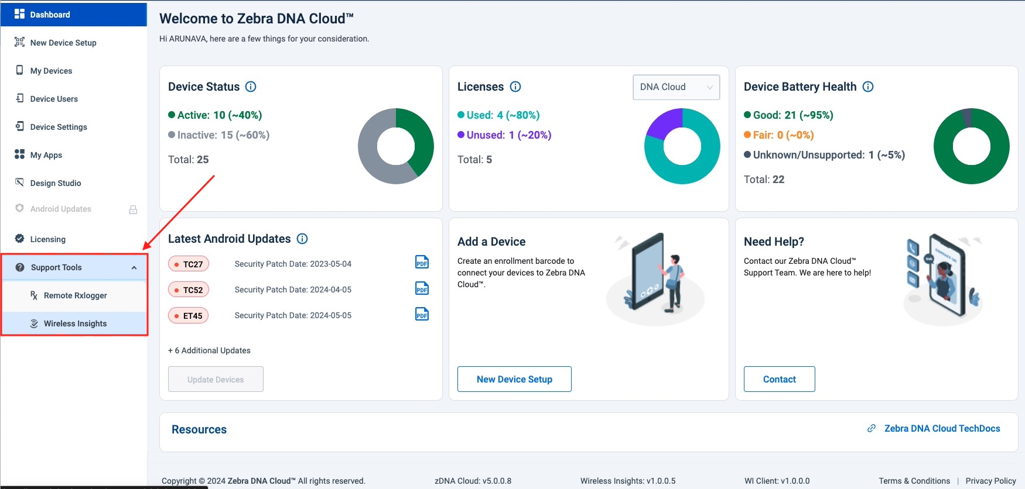Open the DNA Cloud license dropdown

(x=676, y=87)
